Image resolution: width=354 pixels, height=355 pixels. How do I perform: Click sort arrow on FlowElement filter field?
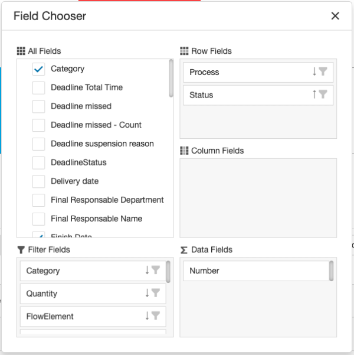(147, 316)
